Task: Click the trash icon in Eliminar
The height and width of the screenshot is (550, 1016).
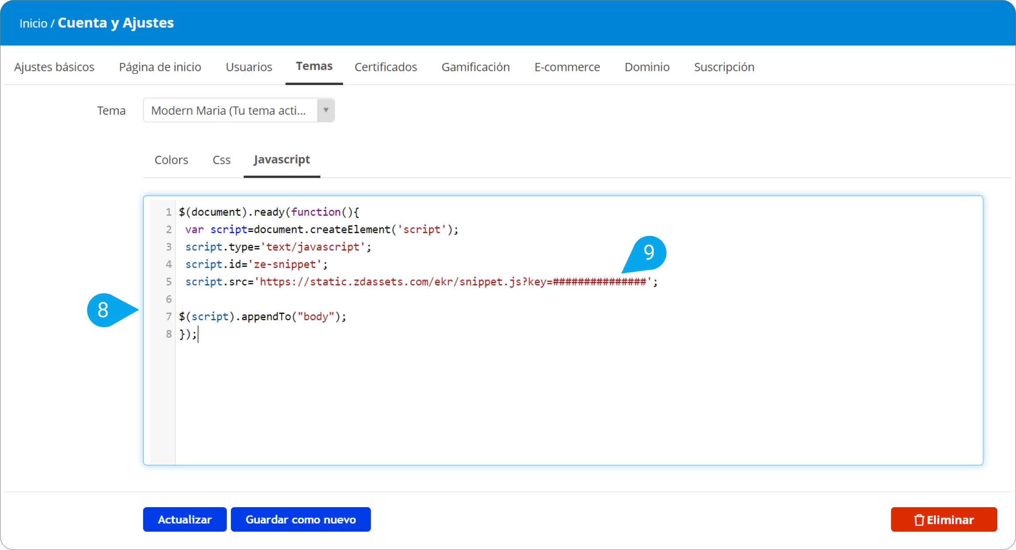Action: (919, 520)
